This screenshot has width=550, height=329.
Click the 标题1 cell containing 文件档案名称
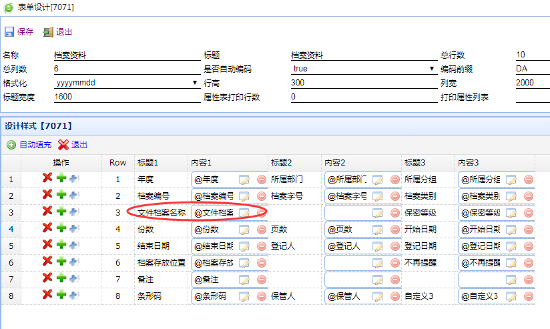coord(161,212)
